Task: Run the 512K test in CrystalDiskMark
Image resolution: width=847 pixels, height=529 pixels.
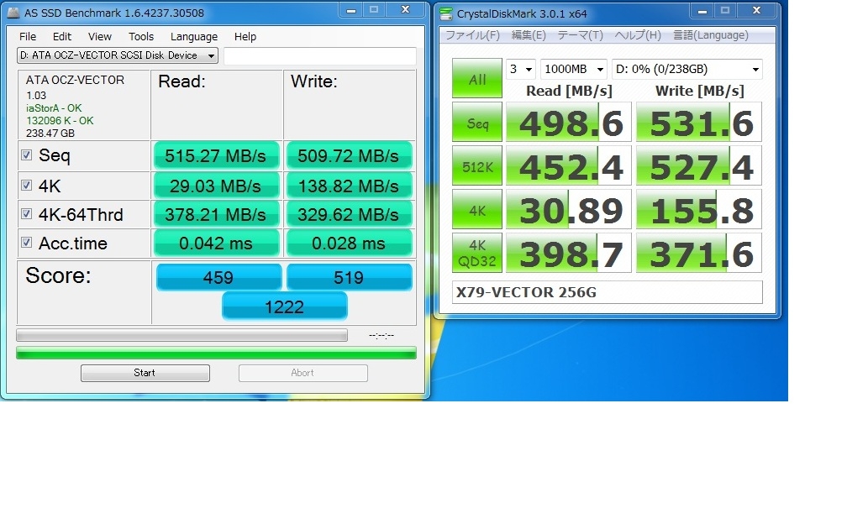Action: (x=477, y=165)
